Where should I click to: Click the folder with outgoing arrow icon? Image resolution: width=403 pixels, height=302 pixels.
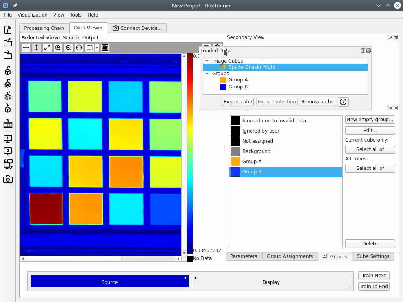(8, 42)
